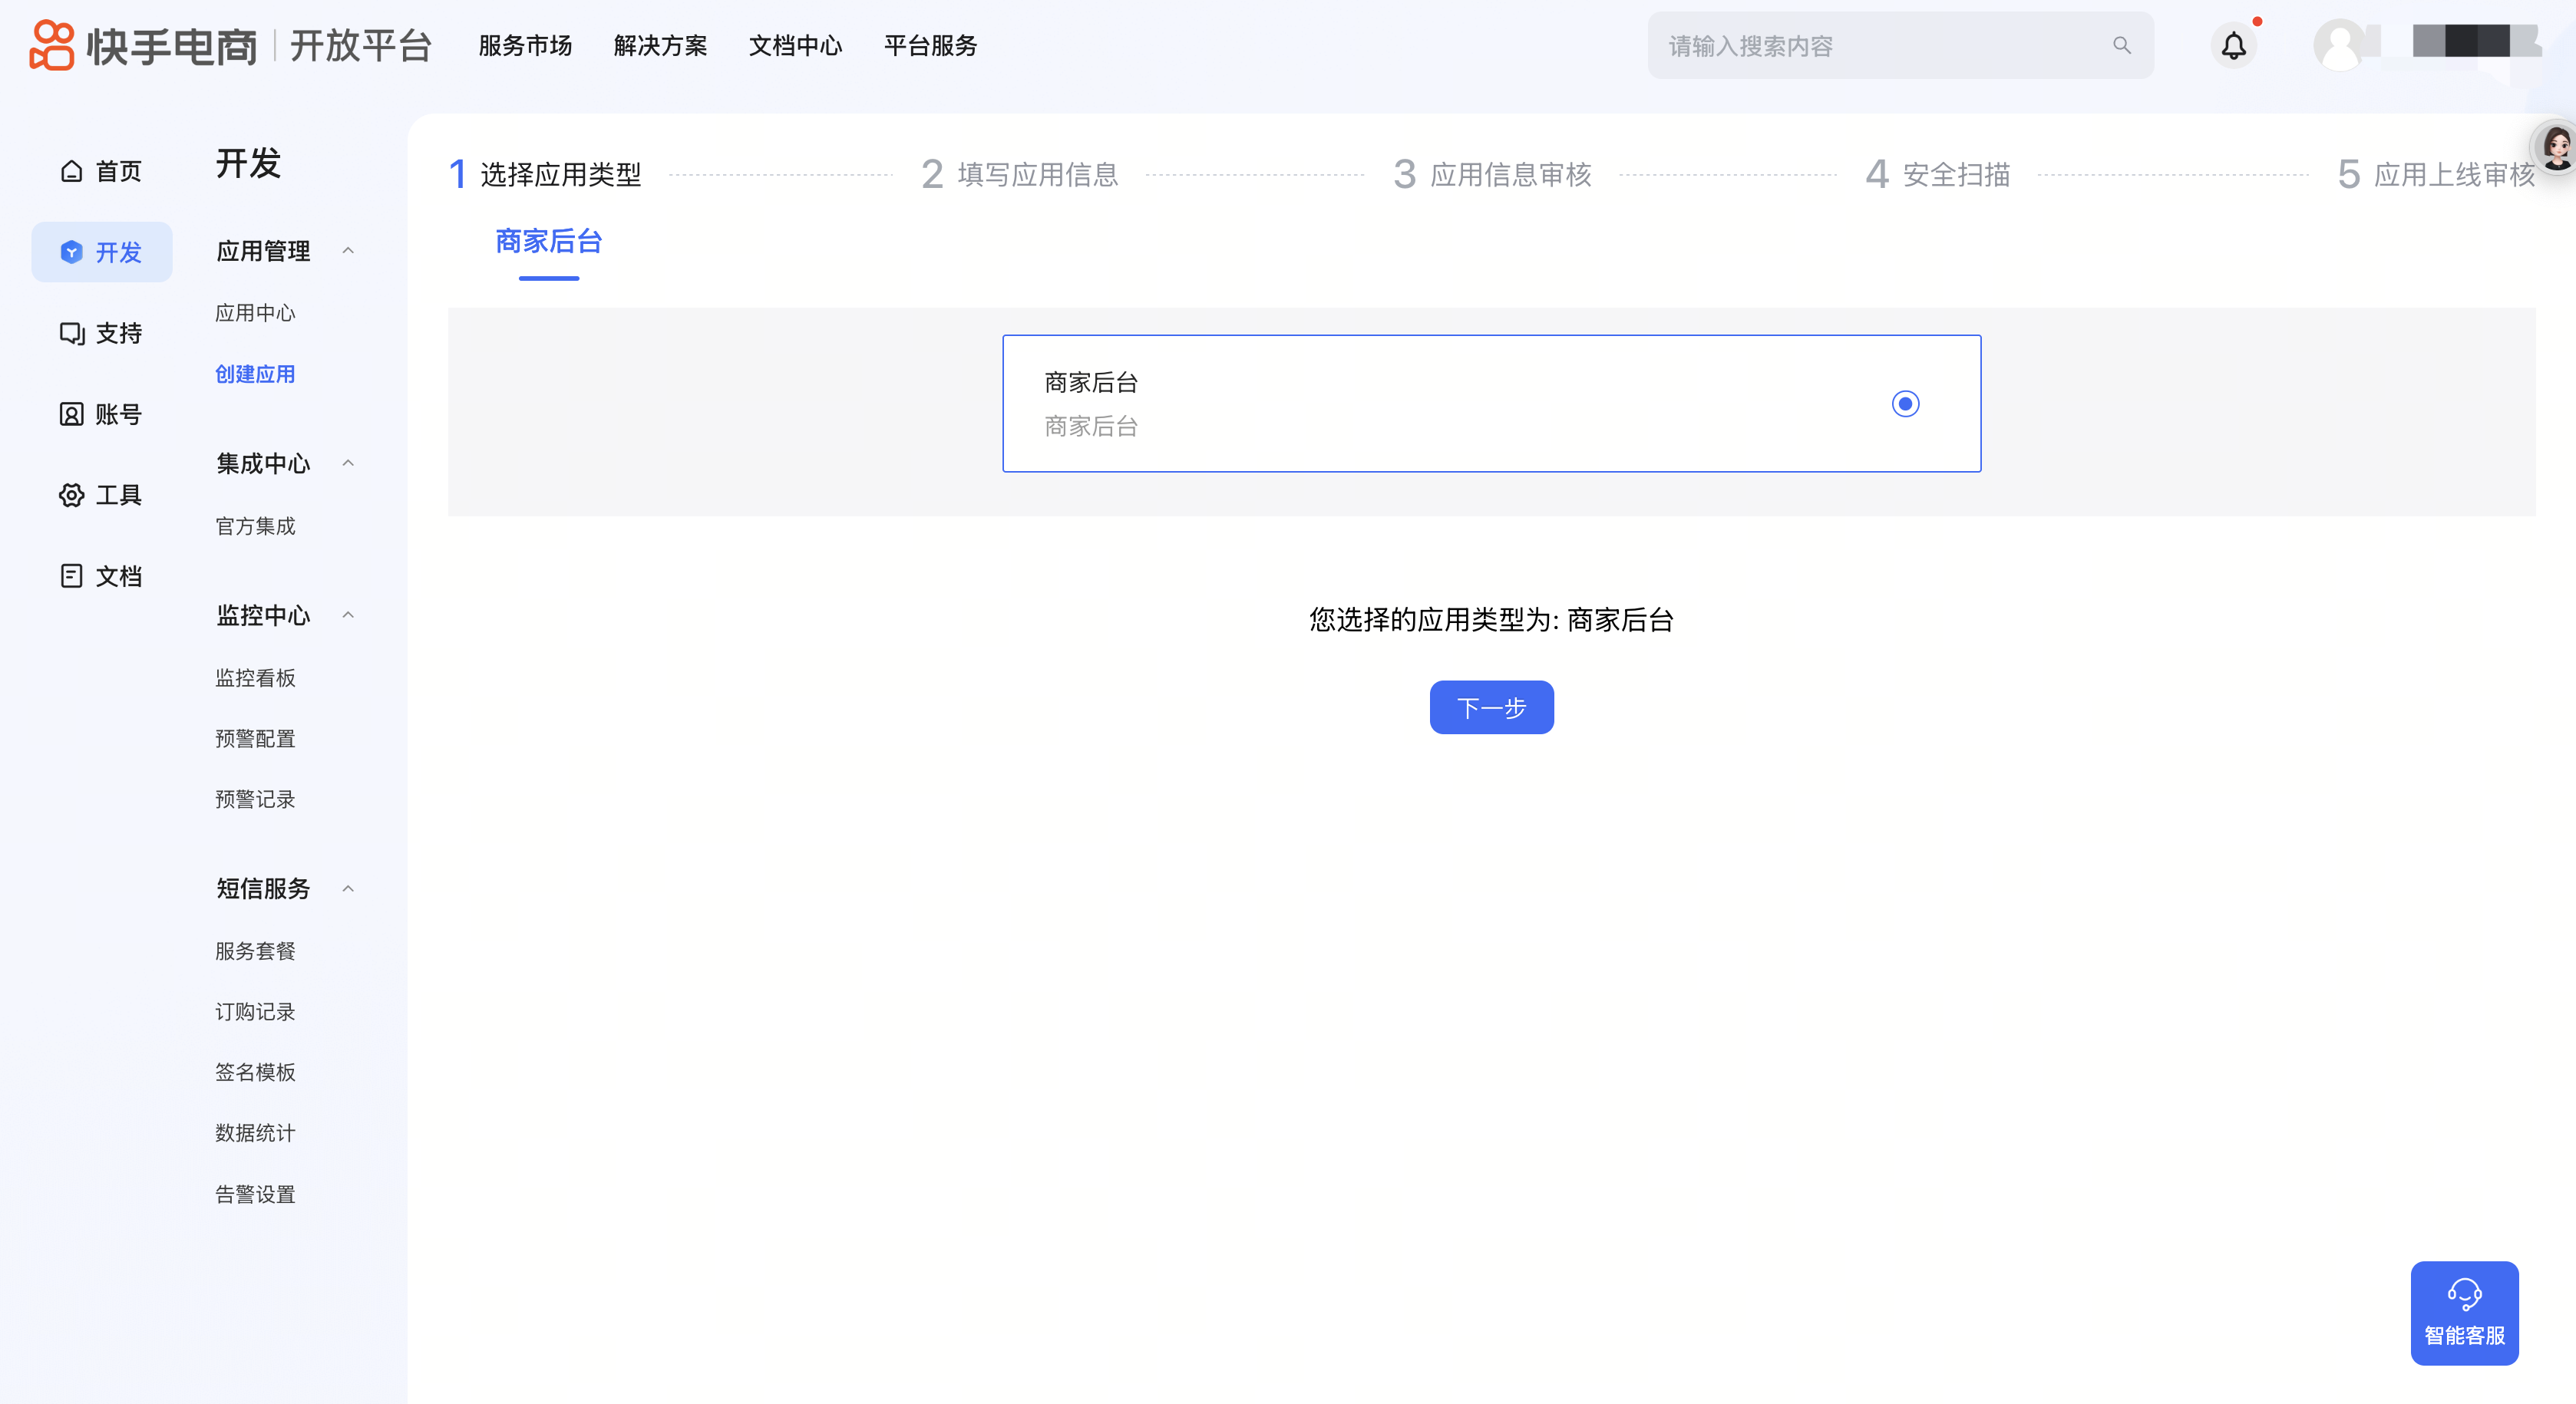Click the Kuaishou e-commerce logo icon

(51, 46)
